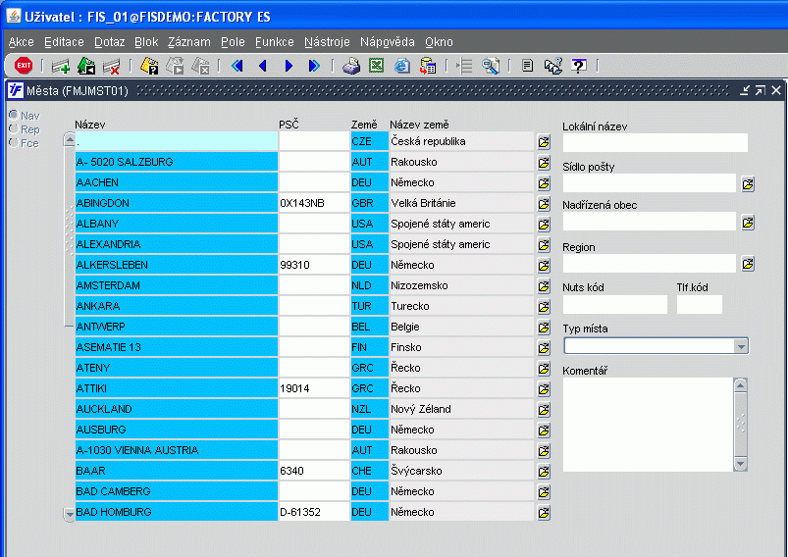Screen dimensions: 788x557
Task: Click the magnifier search document icon
Action: (491, 66)
